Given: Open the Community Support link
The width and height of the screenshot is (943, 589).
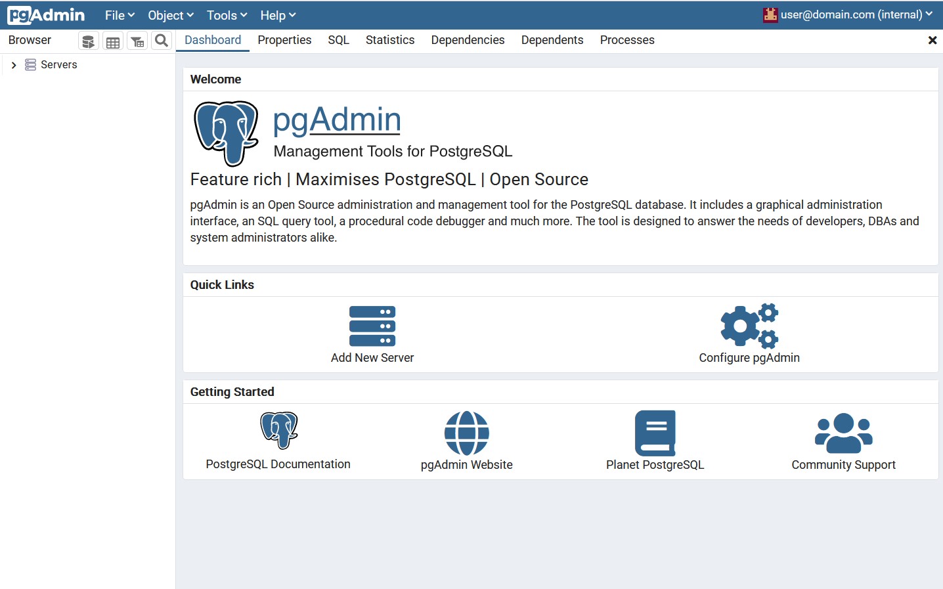Looking at the screenshot, I should (844, 465).
